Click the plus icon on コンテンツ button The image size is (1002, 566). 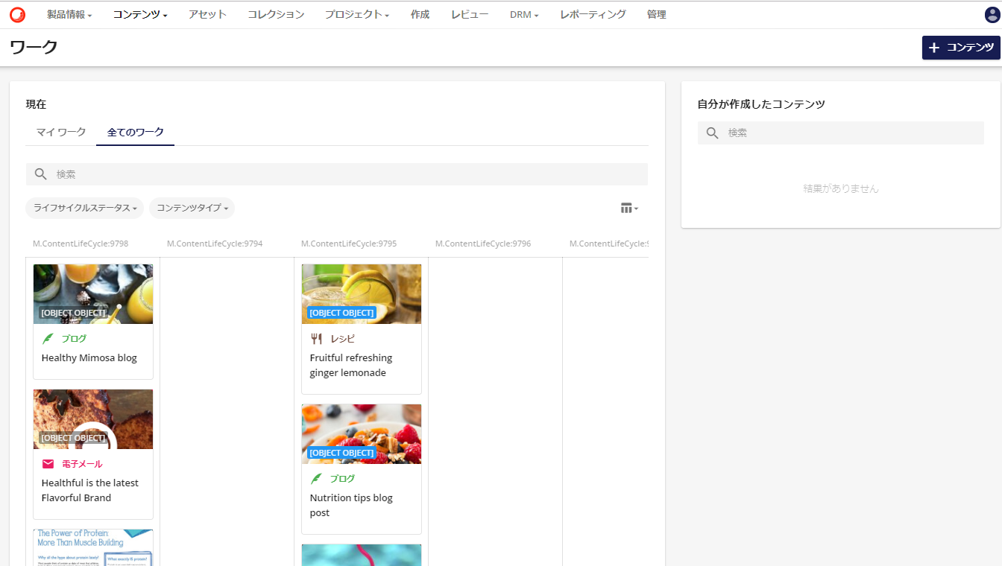click(934, 48)
